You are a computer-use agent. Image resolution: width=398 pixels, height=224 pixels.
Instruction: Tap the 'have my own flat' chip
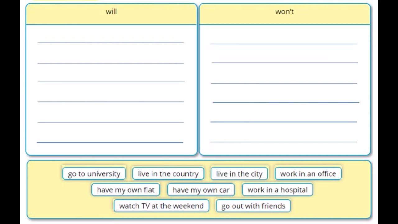point(126,190)
